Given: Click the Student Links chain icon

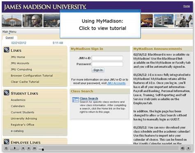Looking at the screenshot, I should (x=7, y=93).
